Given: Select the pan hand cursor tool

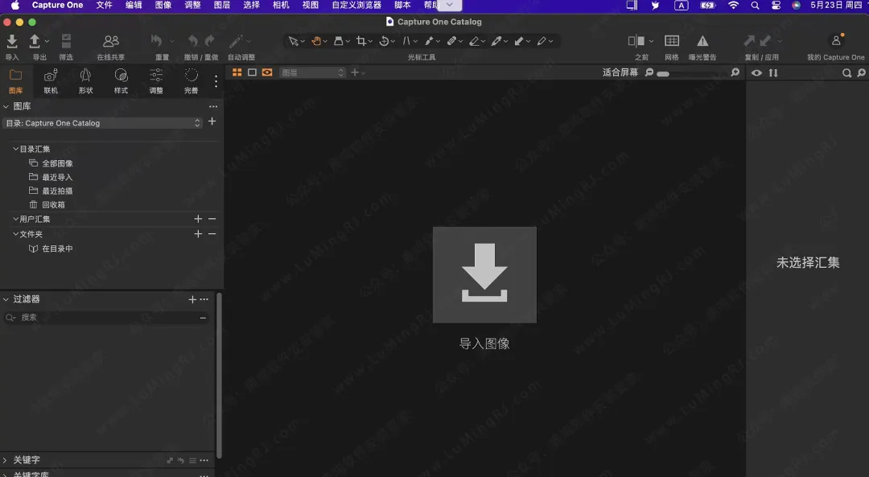Looking at the screenshot, I should [x=316, y=41].
